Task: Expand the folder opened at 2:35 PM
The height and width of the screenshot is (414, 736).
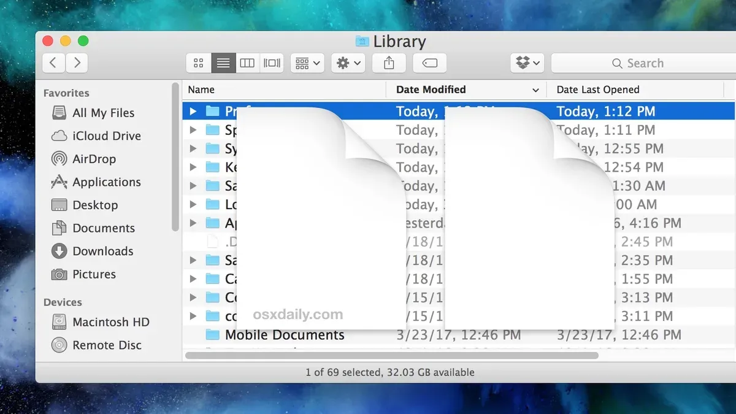Action: [193, 260]
